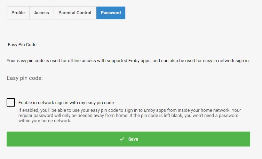Open the Profile tab
The image size is (262, 159).
click(x=18, y=13)
